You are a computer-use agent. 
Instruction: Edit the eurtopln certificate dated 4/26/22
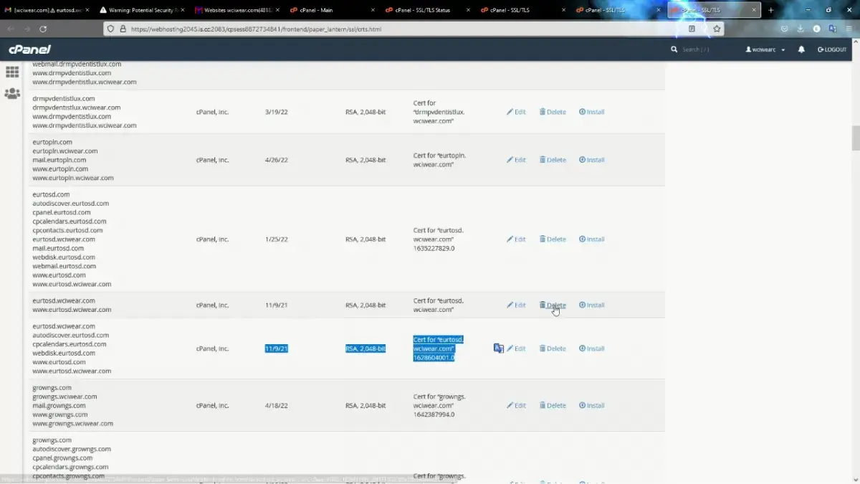coord(516,160)
